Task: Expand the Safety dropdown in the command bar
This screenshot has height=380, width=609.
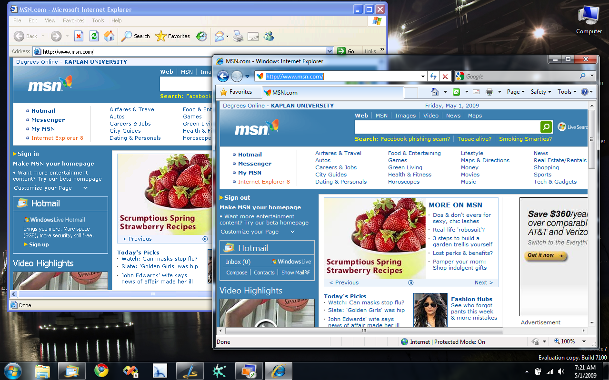Action: pos(541,92)
